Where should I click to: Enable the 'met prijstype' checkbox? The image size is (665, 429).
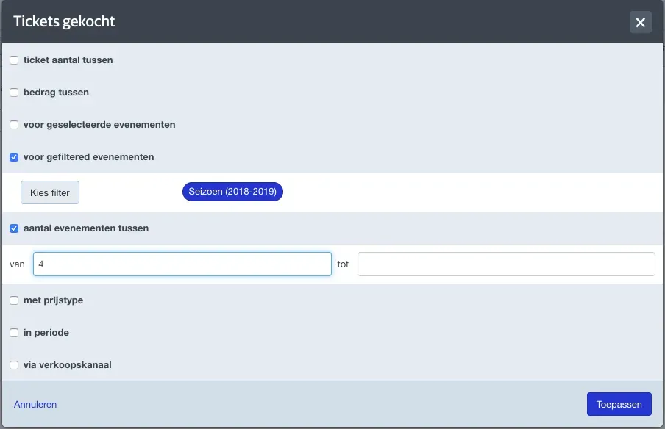pyautogui.click(x=14, y=300)
